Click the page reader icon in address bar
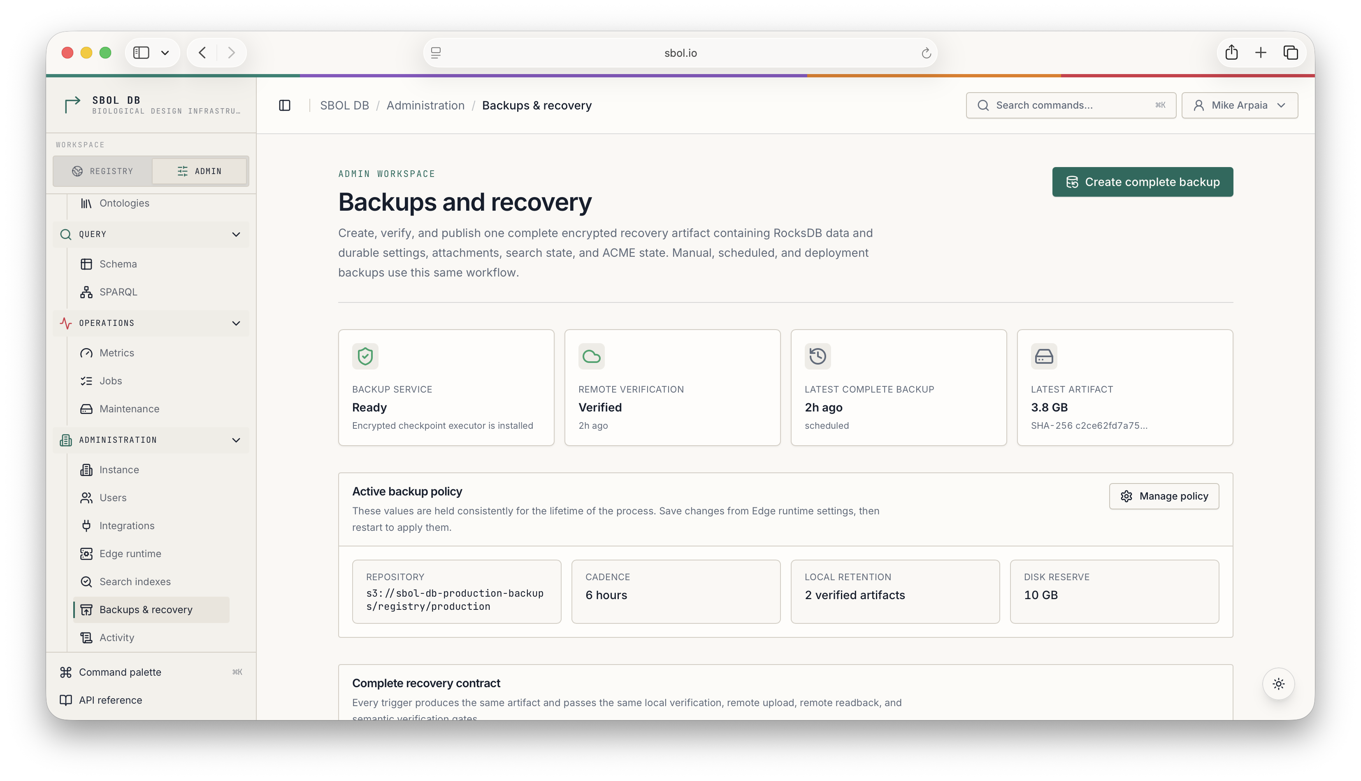 coord(436,53)
